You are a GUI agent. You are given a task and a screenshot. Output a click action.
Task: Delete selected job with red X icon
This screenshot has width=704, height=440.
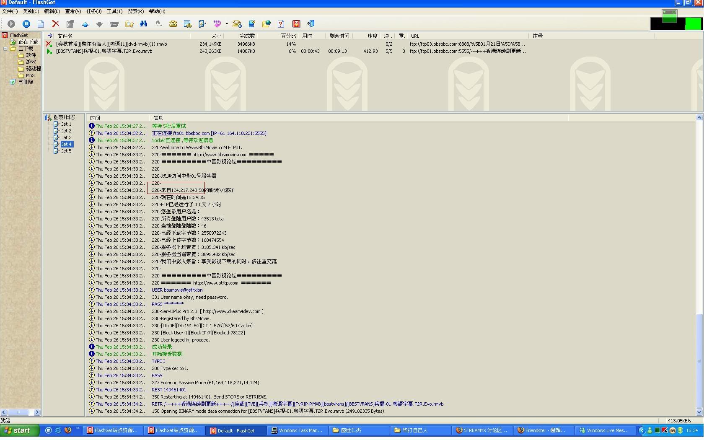pos(55,24)
